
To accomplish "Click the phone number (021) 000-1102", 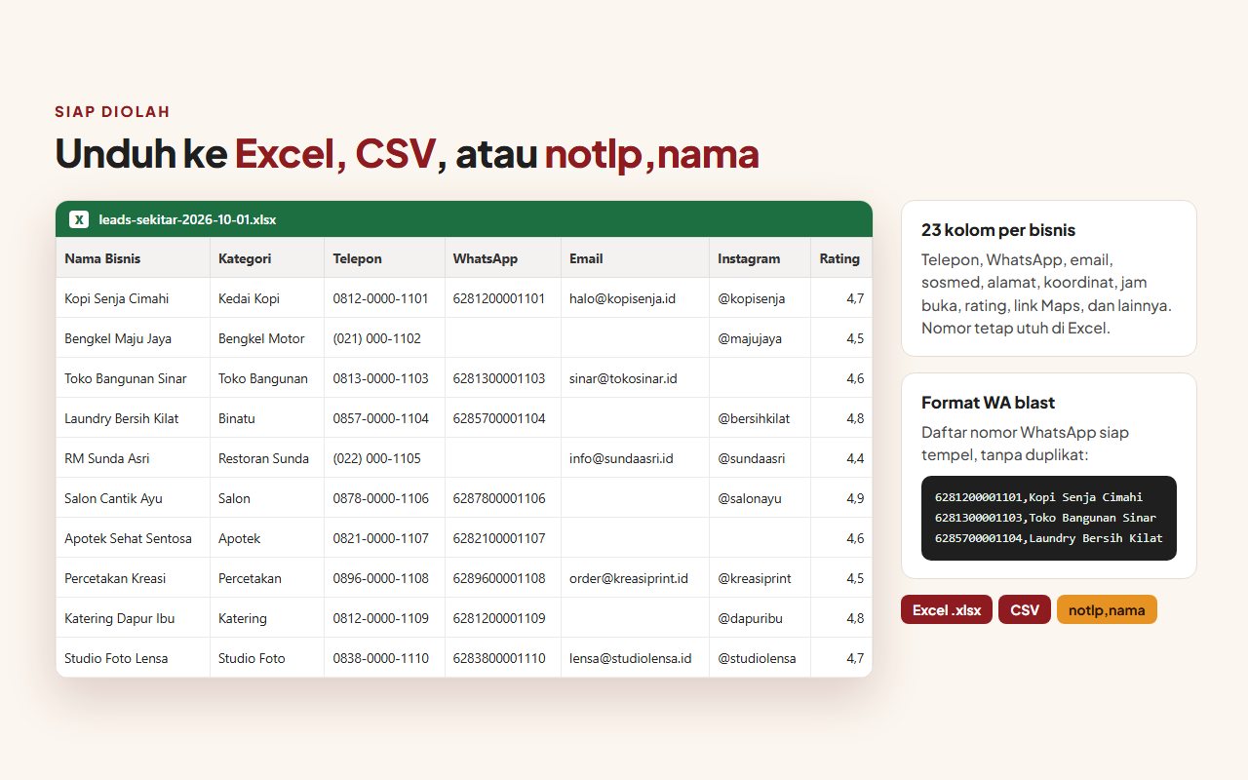I will pos(376,338).
